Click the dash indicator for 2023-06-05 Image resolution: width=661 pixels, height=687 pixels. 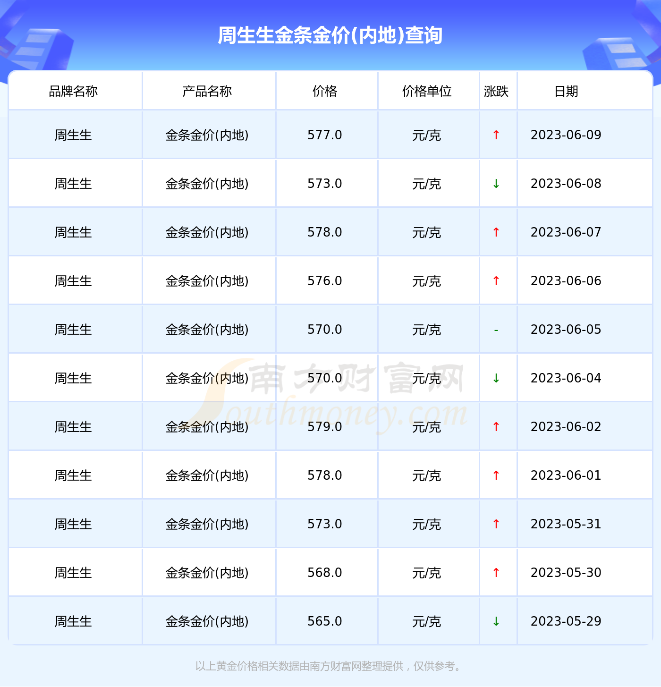(496, 330)
